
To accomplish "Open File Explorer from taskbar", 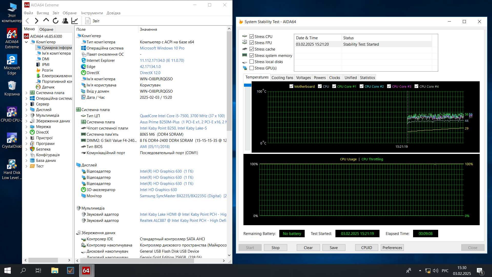I will pyautogui.click(x=55, y=270).
